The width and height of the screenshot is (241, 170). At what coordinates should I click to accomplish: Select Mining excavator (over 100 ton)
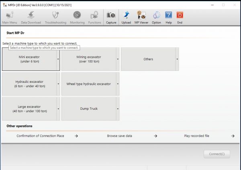point(89,59)
